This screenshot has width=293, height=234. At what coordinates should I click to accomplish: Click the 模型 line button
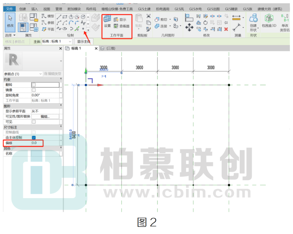pos(48,16)
